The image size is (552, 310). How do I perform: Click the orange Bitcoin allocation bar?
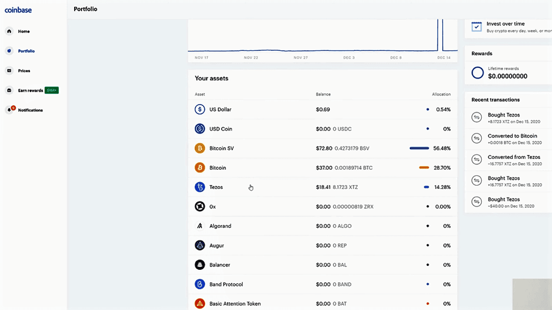point(424,167)
